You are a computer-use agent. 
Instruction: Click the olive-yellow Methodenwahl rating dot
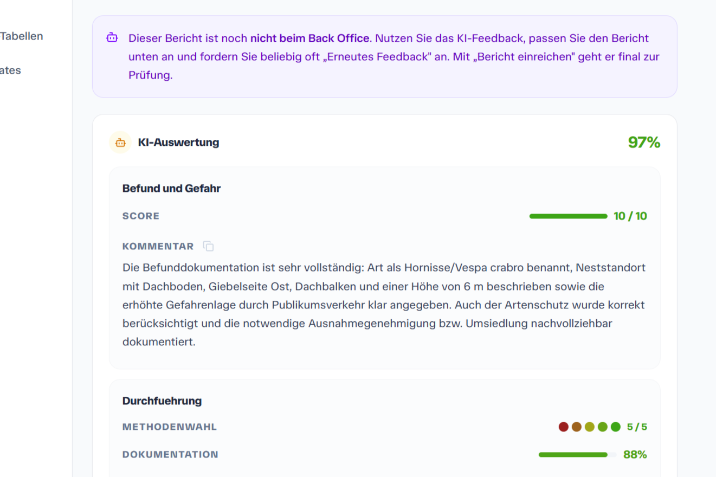point(589,427)
